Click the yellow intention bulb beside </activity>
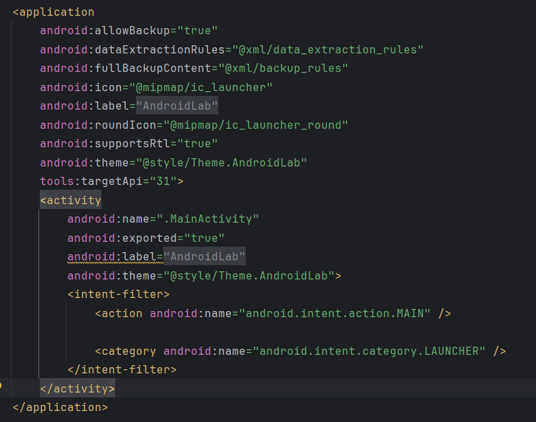 tap(1, 386)
